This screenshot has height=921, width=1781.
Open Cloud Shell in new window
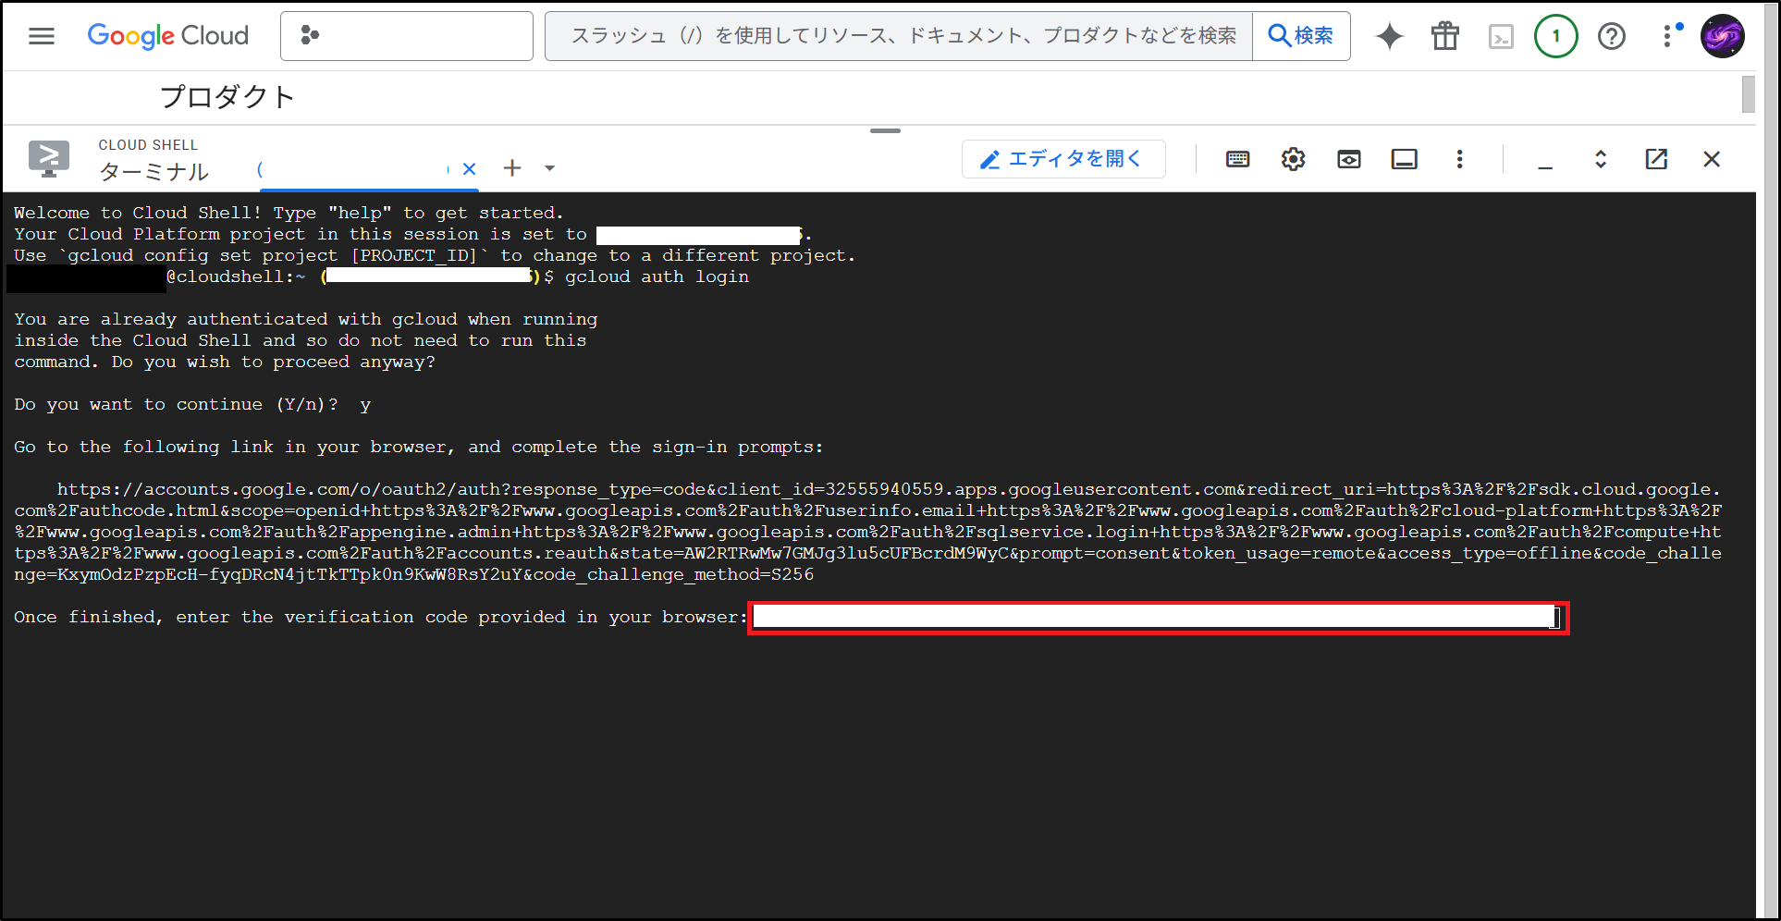click(1655, 158)
